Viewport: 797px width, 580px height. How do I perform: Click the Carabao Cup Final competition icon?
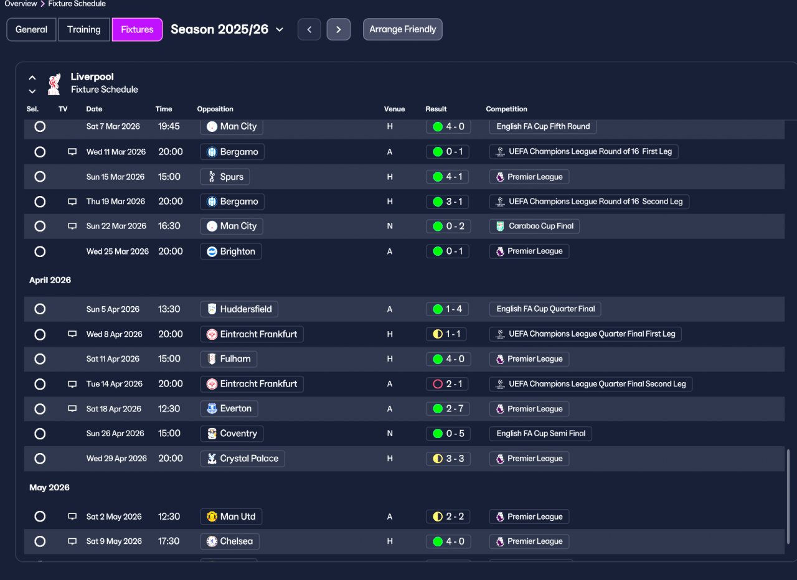point(500,227)
